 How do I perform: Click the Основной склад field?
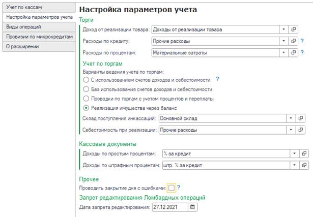point(222,118)
